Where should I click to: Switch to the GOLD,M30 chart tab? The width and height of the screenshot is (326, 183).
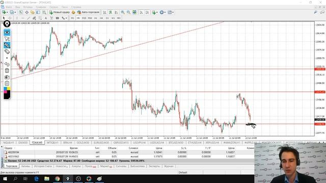[83, 143]
